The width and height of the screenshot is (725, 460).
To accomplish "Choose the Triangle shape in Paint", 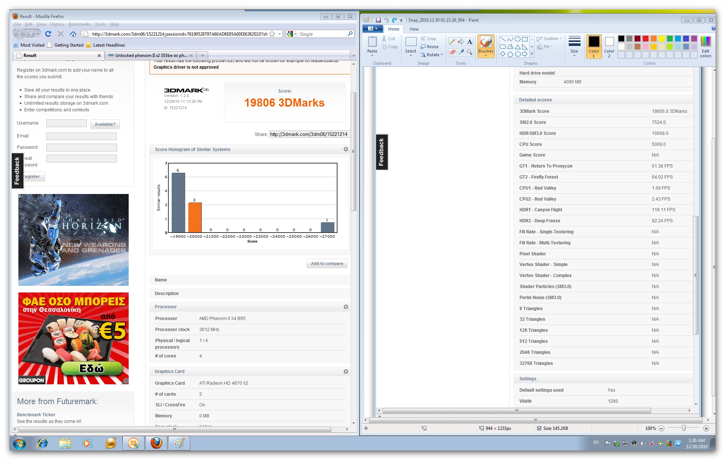I will click(x=517, y=47).
